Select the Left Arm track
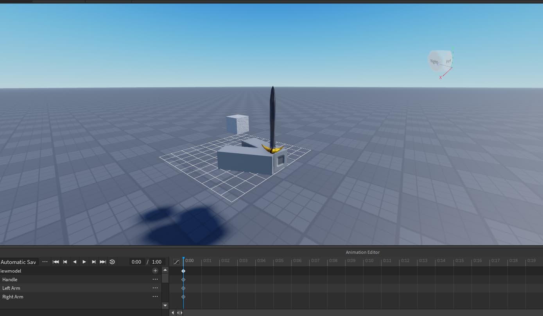543x316 pixels. [11, 288]
